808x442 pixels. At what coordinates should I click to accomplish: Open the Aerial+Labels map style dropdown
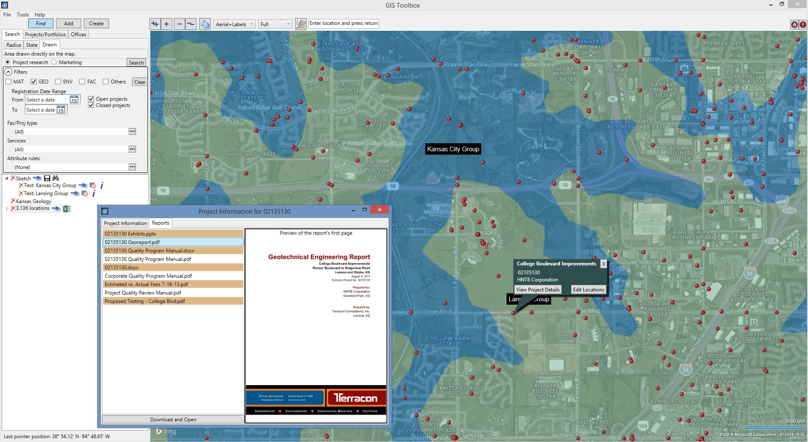(234, 24)
